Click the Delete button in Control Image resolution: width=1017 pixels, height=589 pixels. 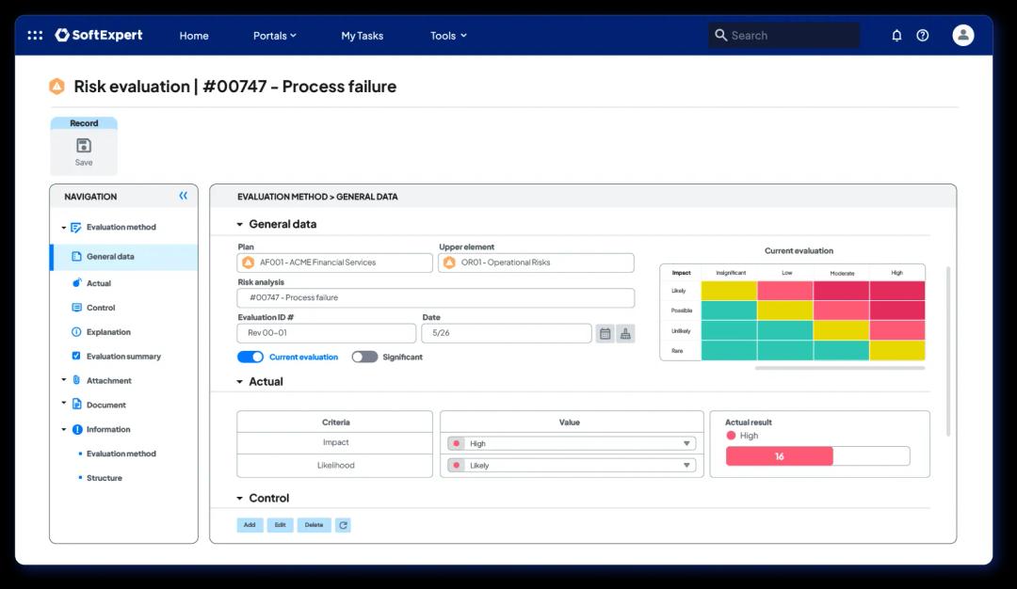(314, 525)
